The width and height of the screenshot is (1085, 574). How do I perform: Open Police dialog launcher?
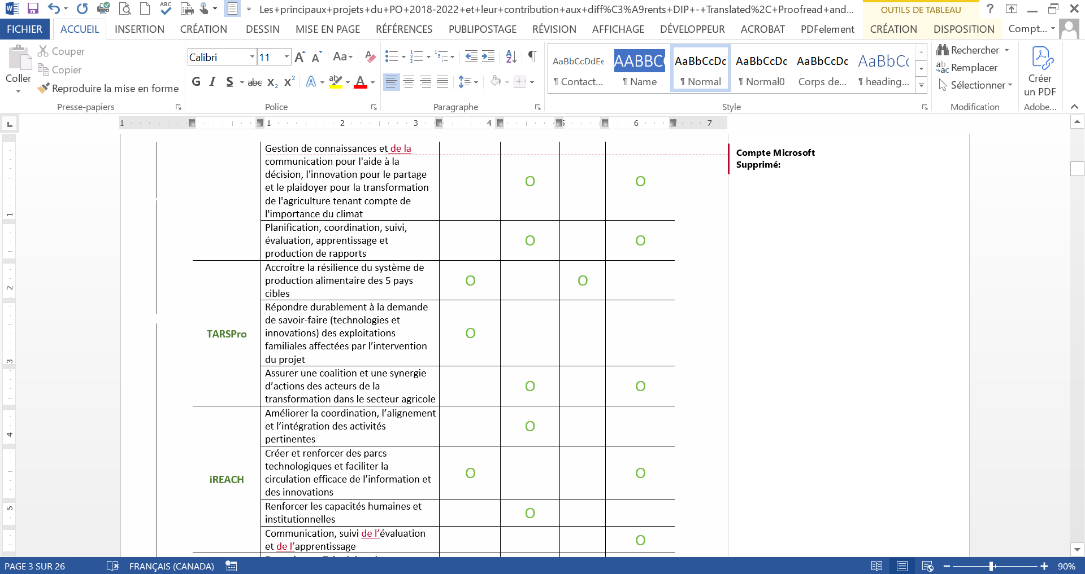374,107
